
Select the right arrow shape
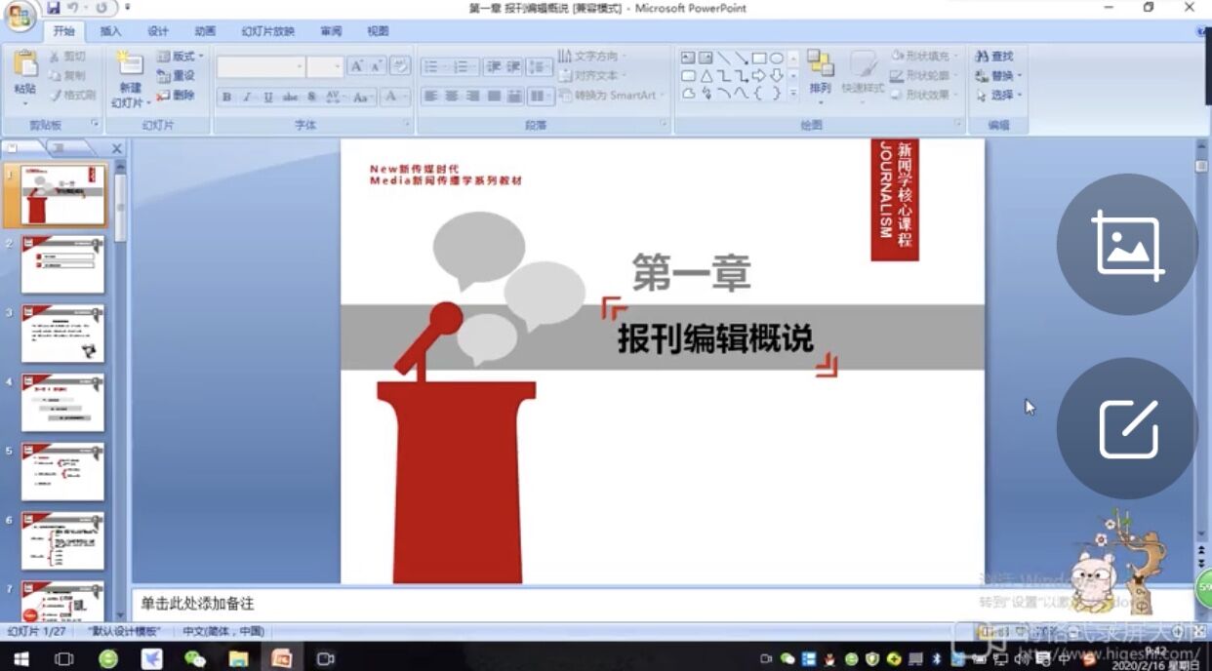(758, 75)
